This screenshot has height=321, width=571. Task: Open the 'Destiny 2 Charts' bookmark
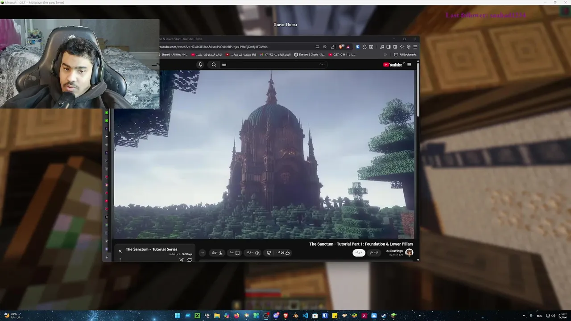point(309,55)
